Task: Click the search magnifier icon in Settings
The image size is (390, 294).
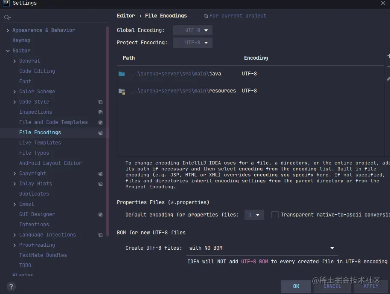Action: tap(7, 17)
